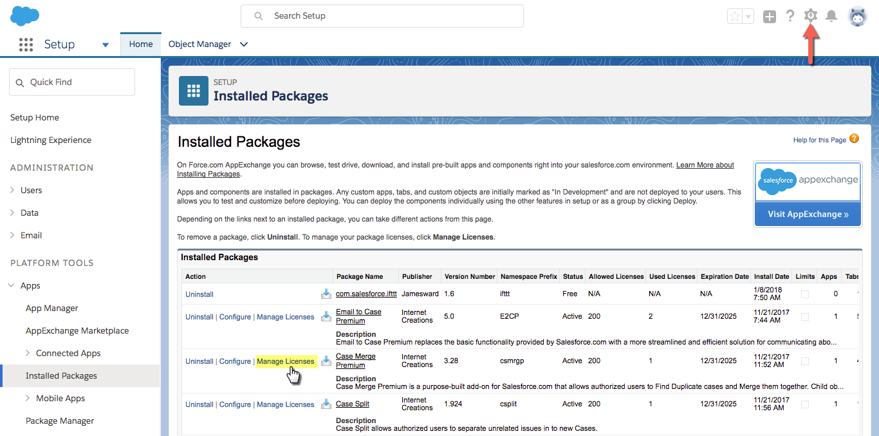Open AppExchange Marketplace in sidebar

[x=77, y=330]
